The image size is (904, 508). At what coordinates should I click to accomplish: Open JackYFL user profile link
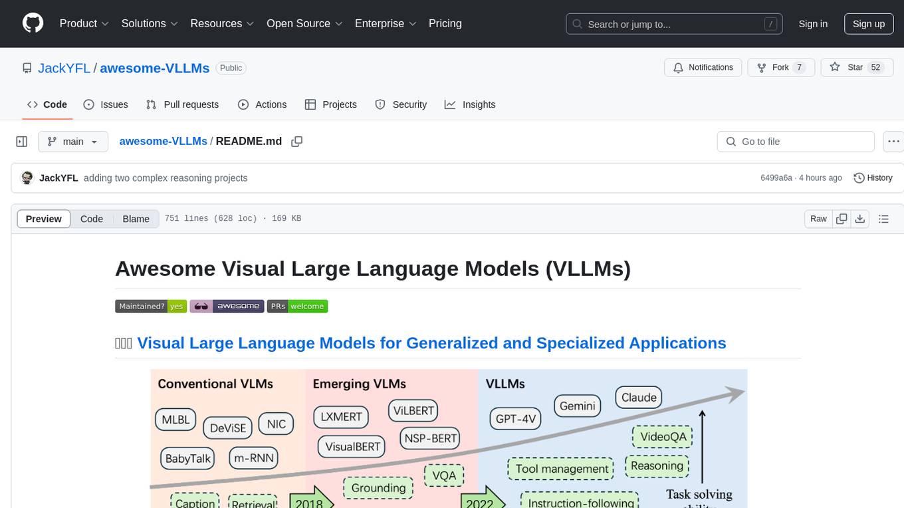coord(64,68)
